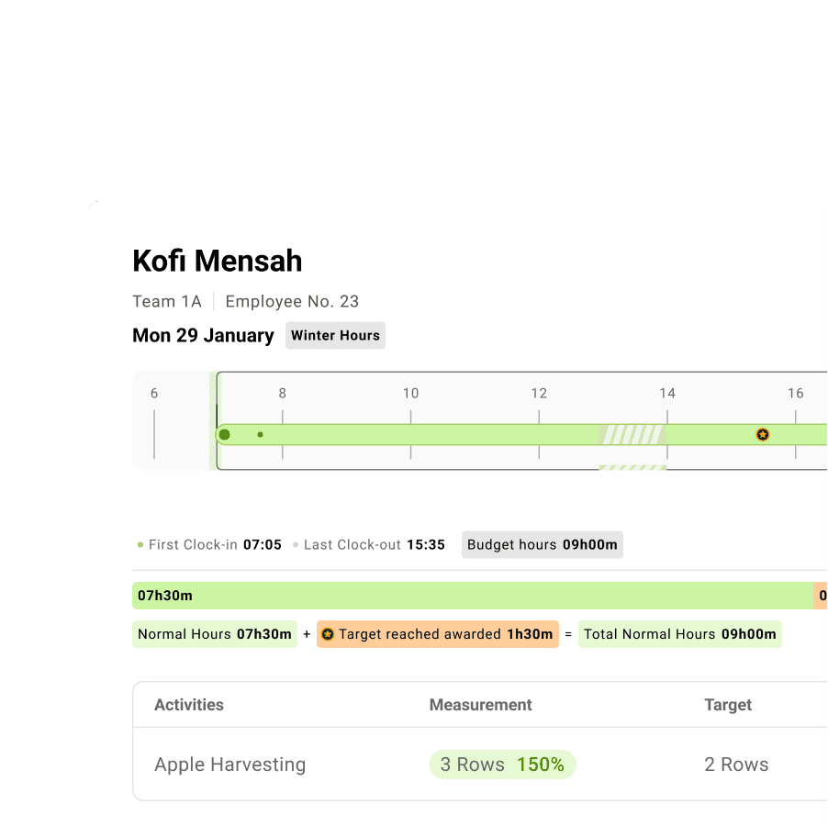Select the hatched break segment on the timeline
This screenshot has height=826, width=828.
coord(632,434)
